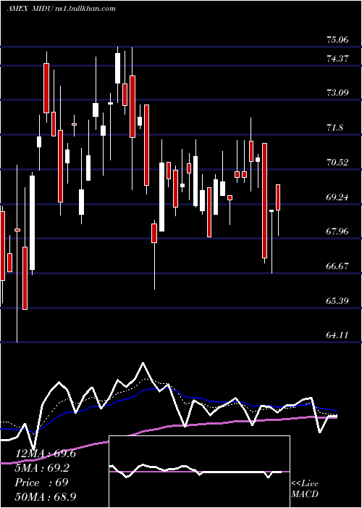Select the 71.8 price level label
362x508 pixels.
tap(334, 127)
